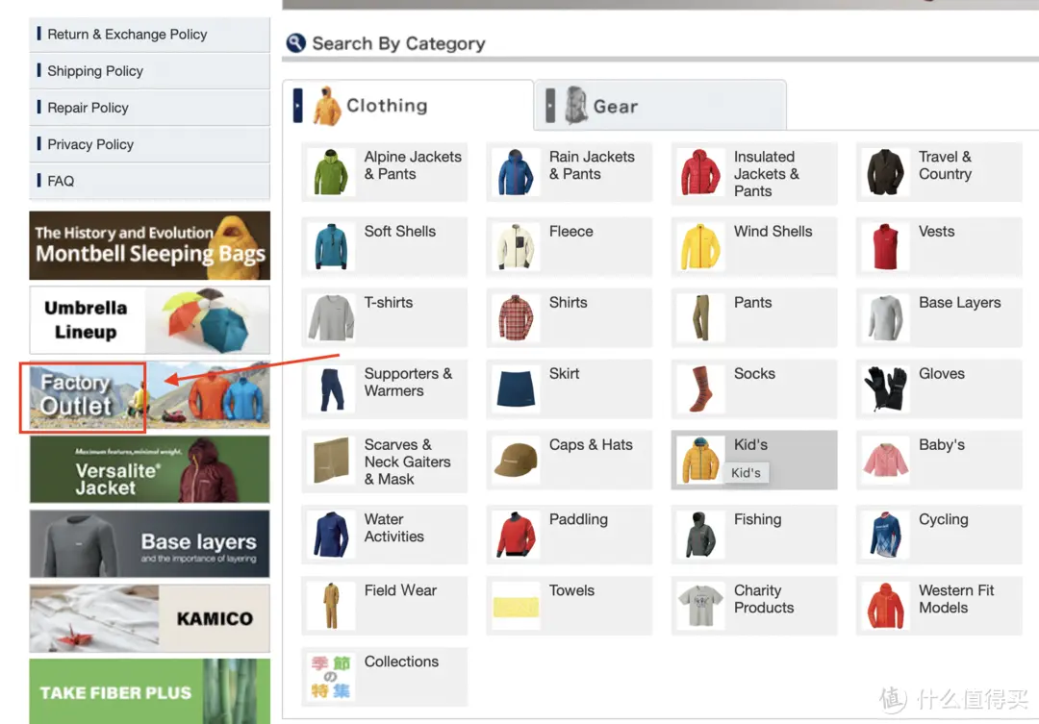Switch to the Gear tab
The image size is (1039, 724).
660,106
